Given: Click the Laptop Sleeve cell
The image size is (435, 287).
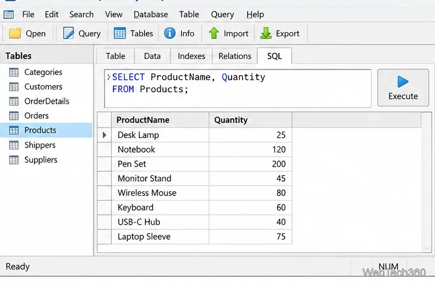Looking at the screenshot, I should point(160,237).
